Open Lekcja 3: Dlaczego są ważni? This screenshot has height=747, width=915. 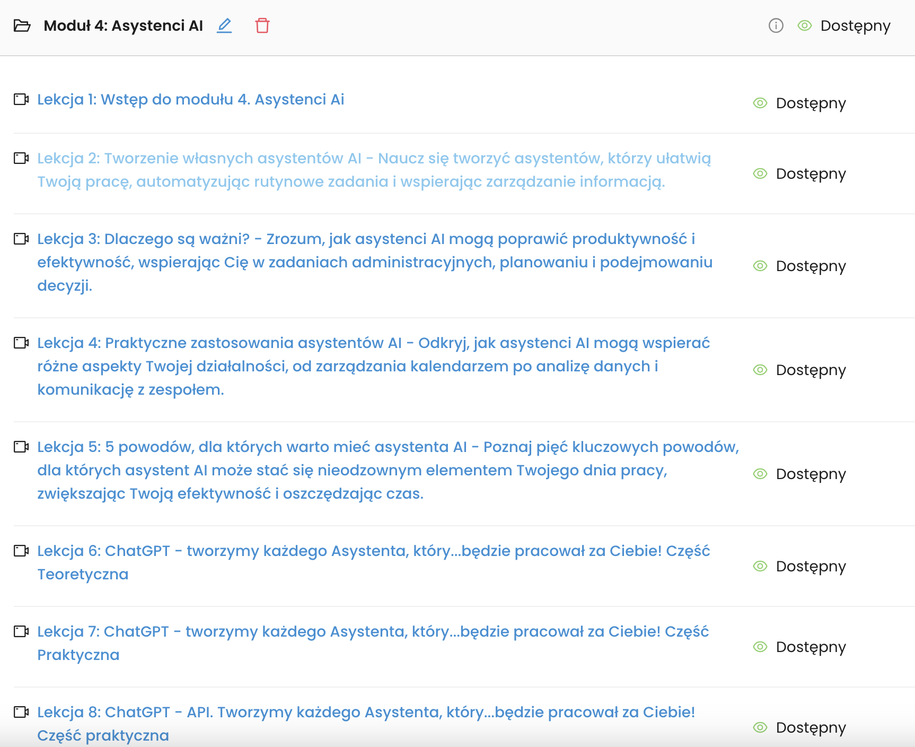tap(375, 262)
